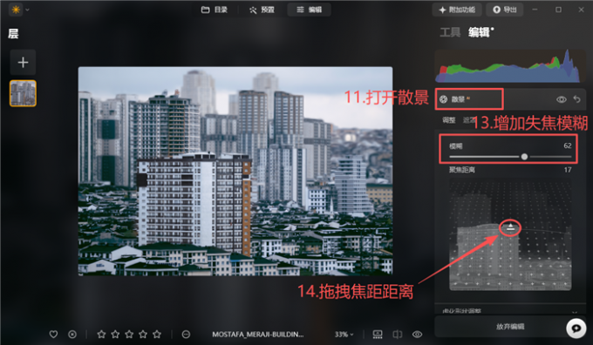Switch to the 目录 catalog tab
The image size is (593, 345).
click(x=215, y=10)
